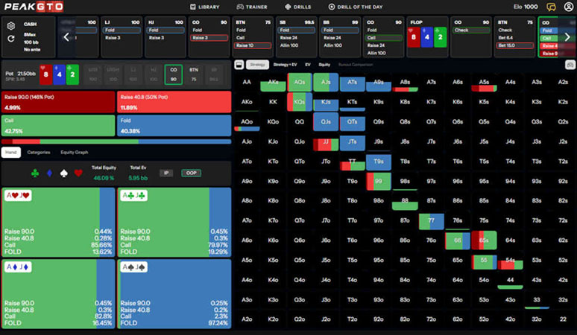This screenshot has width=577, height=335.
Task: Filter hands by the blue diamond suit
Action: coord(49,173)
